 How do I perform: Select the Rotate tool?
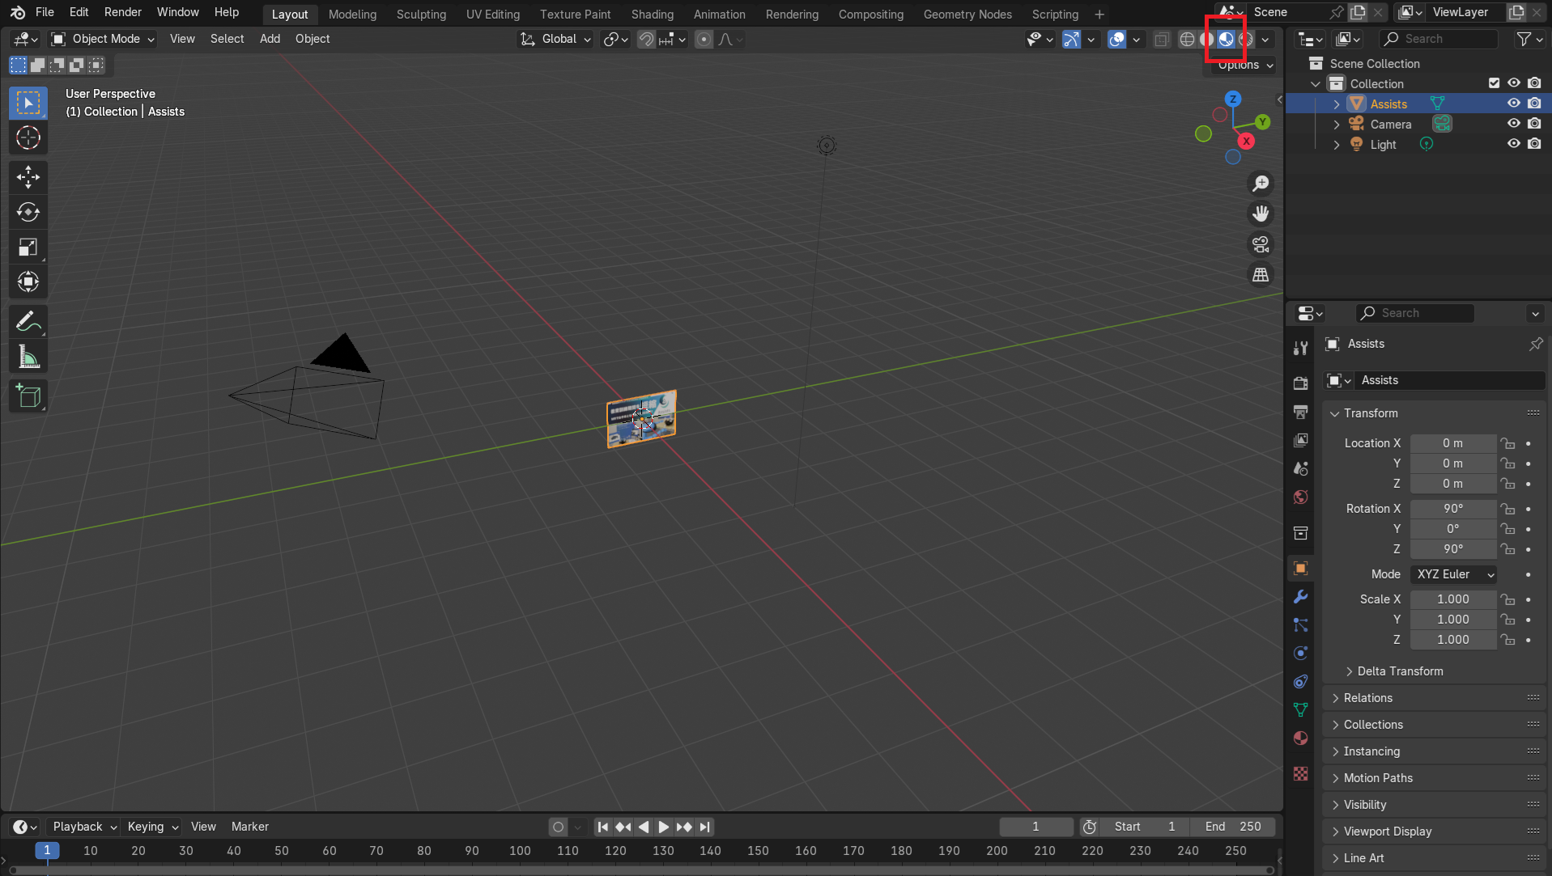coord(28,212)
